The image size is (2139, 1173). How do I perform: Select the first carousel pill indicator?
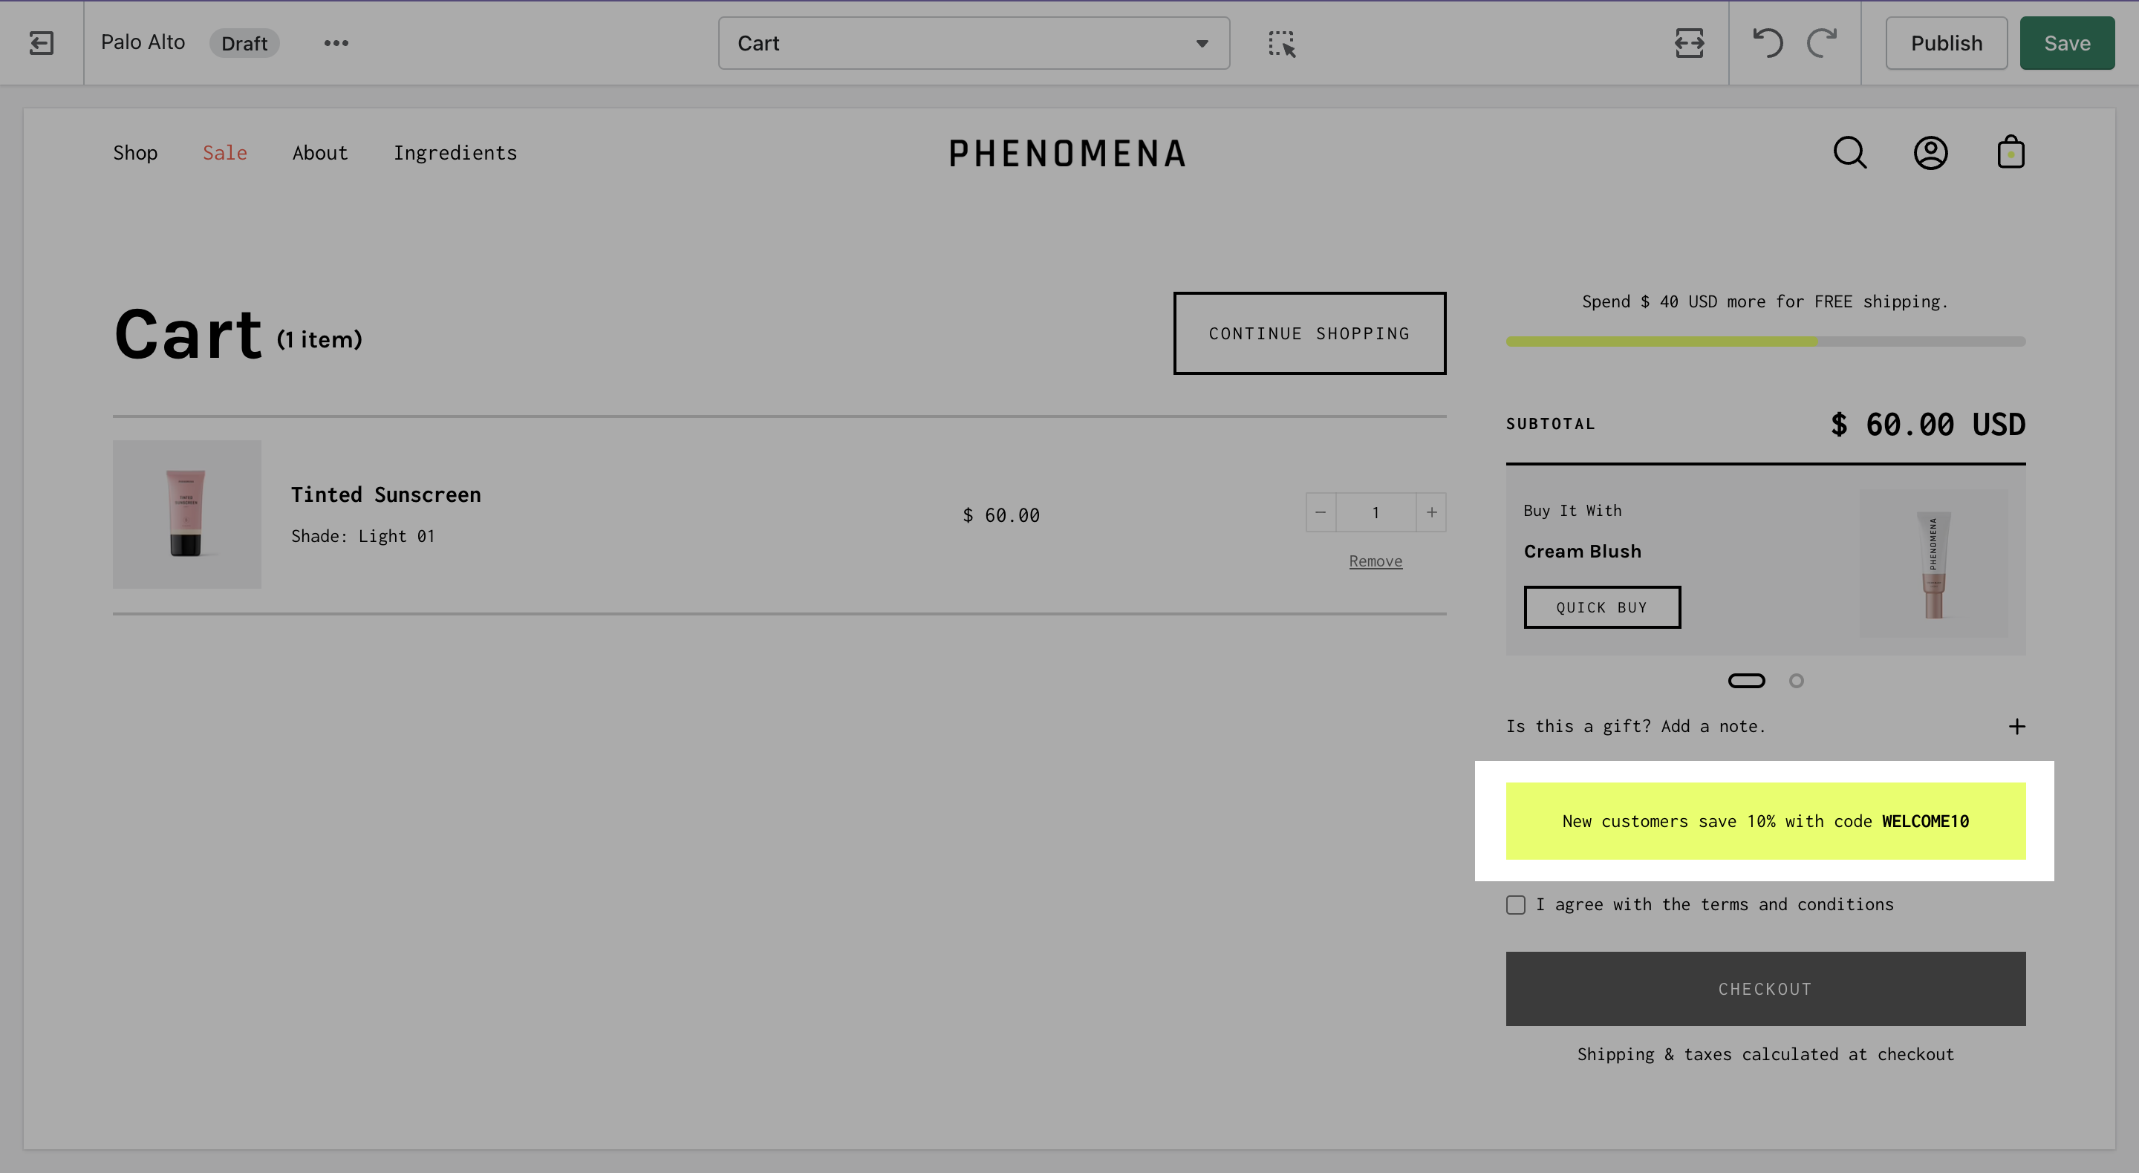[x=1746, y=681]
